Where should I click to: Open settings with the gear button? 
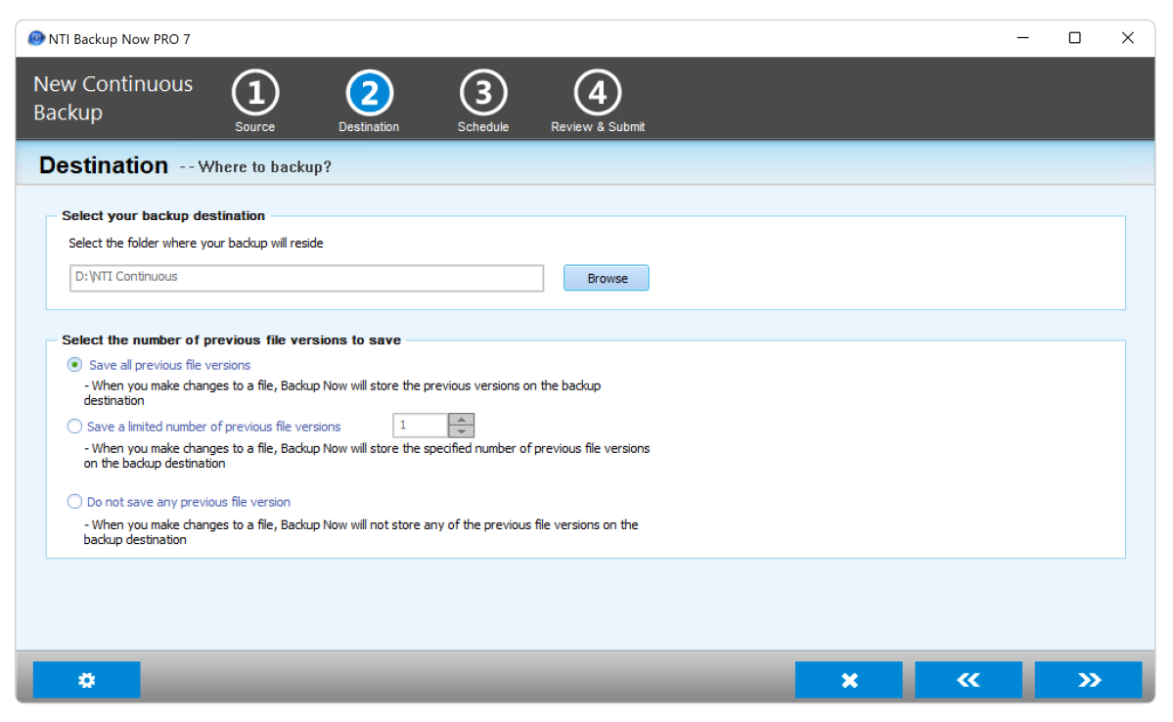click(87, 679)
